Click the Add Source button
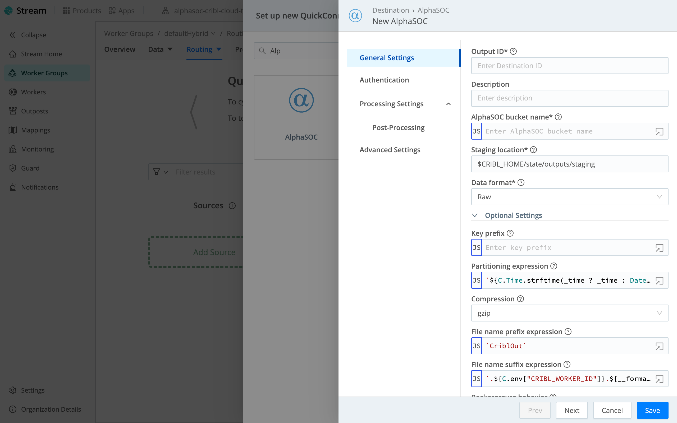 196,252
